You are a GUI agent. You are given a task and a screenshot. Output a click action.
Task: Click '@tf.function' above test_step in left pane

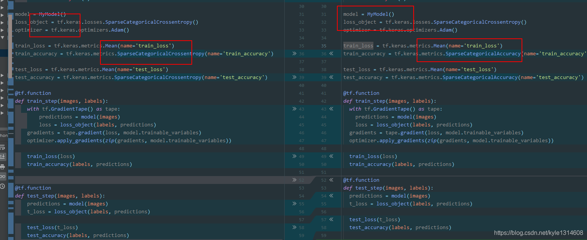(33, 188)
